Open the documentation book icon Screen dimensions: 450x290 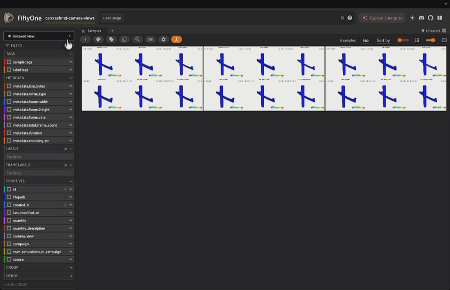click(439, 18)
